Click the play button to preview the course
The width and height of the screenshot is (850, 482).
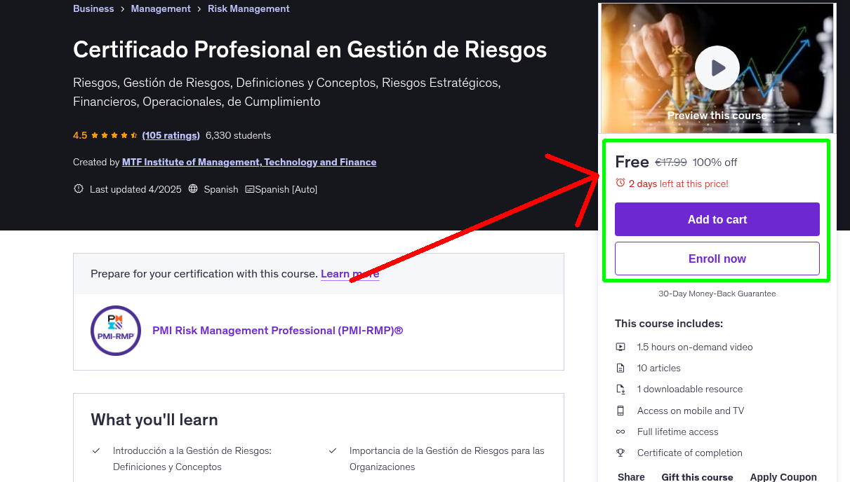tap(717, 67)
